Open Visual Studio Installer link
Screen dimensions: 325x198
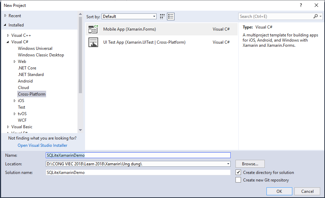click(42, 145)
